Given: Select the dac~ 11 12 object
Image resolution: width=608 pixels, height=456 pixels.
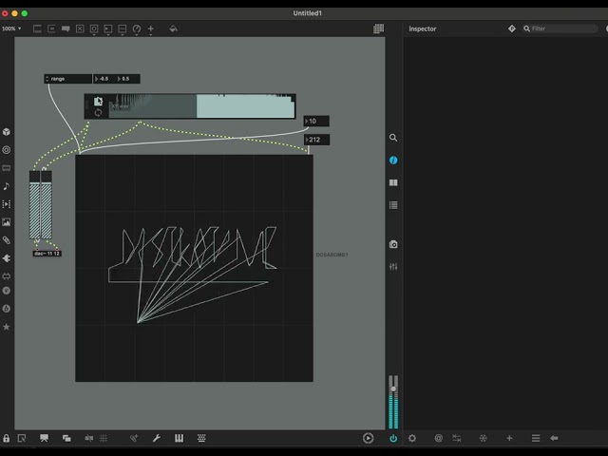Looking at the screenshot, I should tap(47, 254).
